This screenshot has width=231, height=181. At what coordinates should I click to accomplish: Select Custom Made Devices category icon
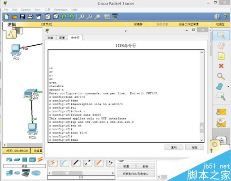(x=25, y=173)
